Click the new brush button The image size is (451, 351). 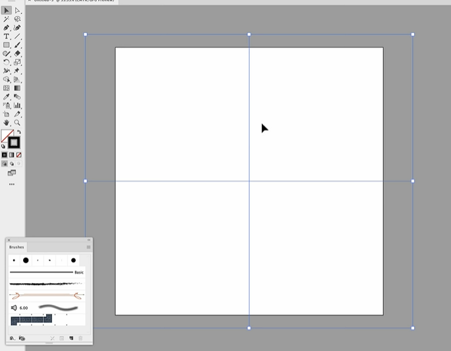coord(71,338)
